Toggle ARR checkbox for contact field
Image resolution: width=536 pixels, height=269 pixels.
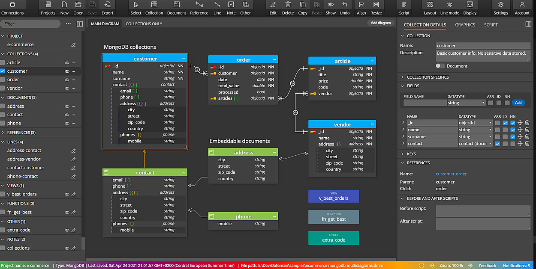497,144
